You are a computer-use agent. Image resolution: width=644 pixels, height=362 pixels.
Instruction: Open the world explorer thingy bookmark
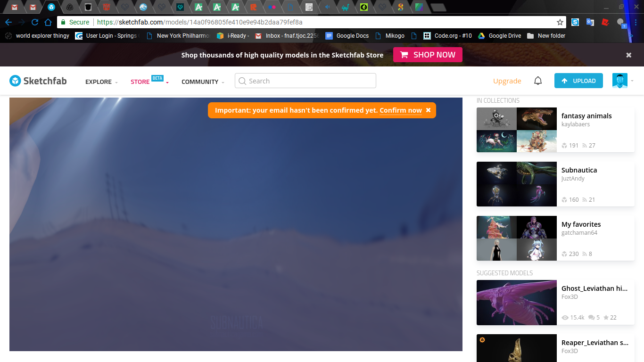pyautogui.click(x=37, y=36)
